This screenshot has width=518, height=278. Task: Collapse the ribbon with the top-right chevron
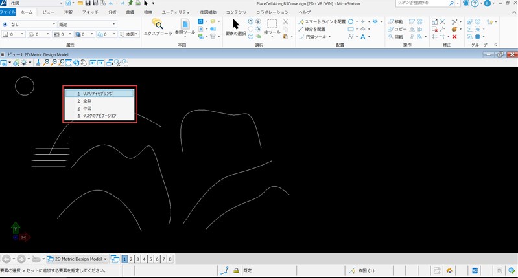coord(514,12)
